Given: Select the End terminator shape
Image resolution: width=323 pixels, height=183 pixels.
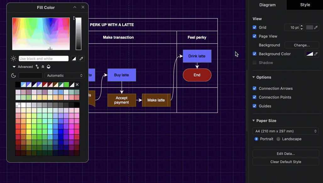Looking at the screenshot, I should (197, 75).
